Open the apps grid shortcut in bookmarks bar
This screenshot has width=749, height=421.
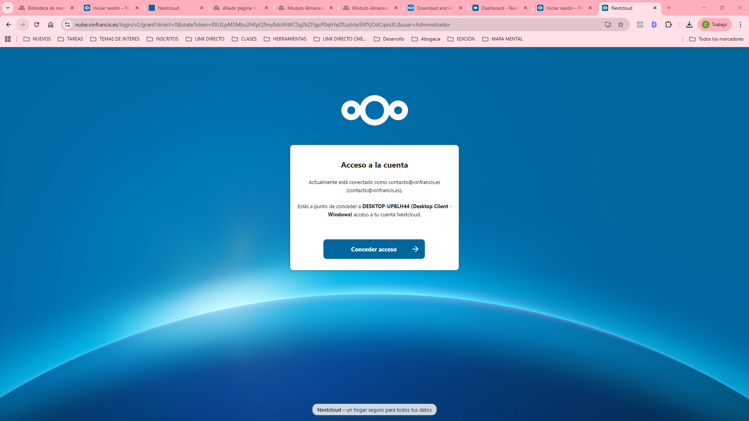(x=8, y=39)
